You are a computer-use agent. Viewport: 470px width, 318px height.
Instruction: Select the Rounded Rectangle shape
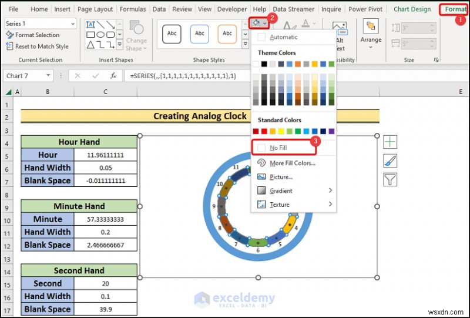(110, 35)
